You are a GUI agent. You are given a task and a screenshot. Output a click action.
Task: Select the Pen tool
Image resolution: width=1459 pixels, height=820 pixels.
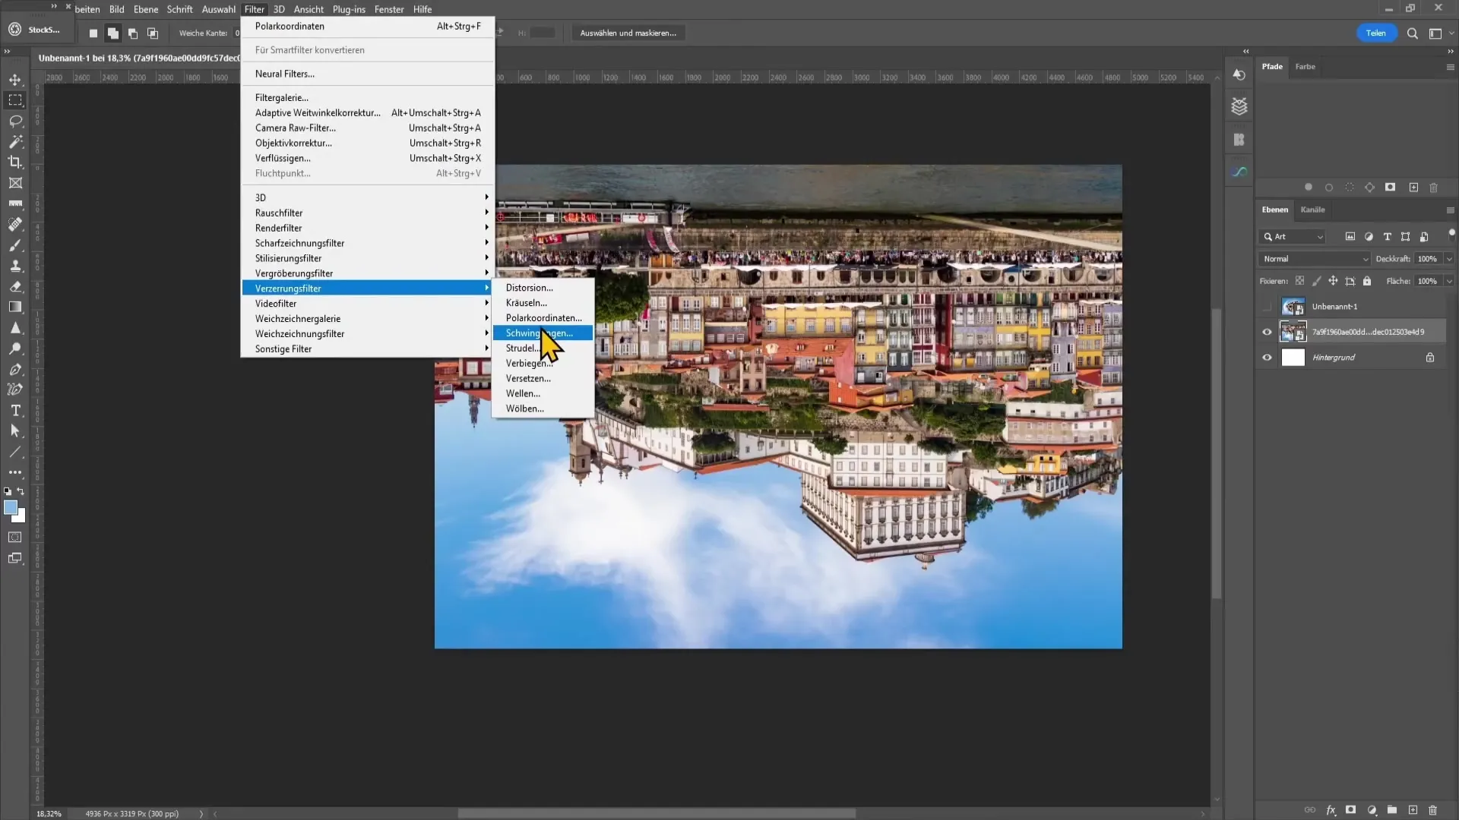click(15, 369)
